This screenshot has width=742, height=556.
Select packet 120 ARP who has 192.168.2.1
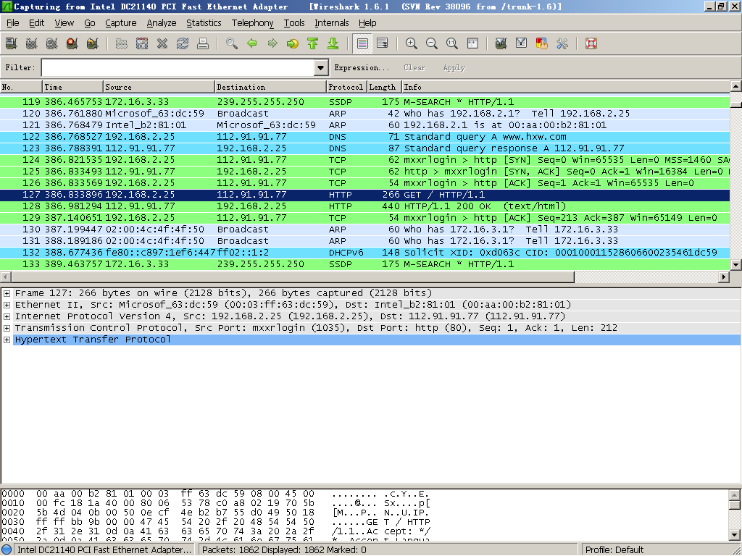coord(365,114)
